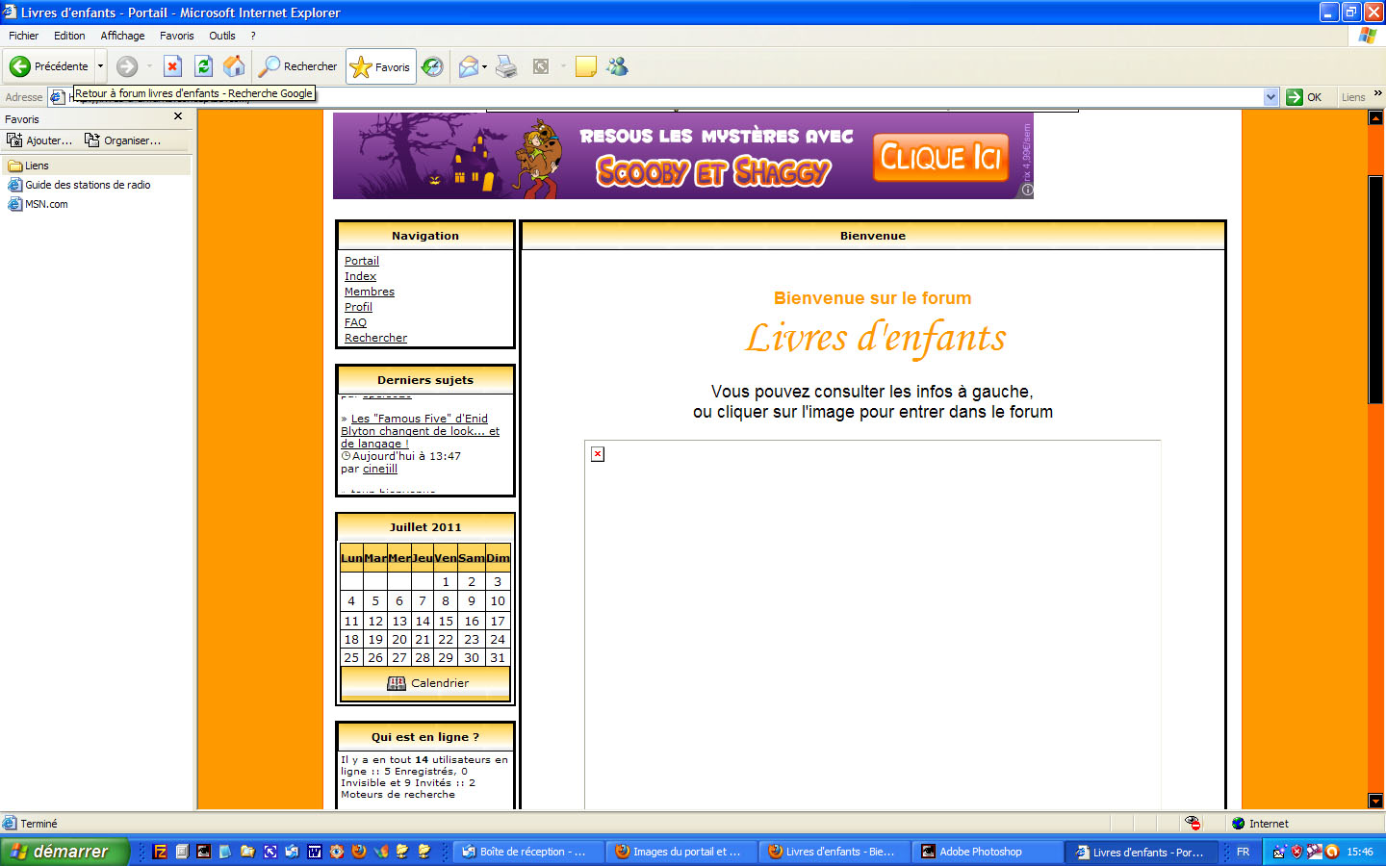Click the orange circular tray icon
The width and height of the screenshot is (1386, 866).
(x=1332, y=852)
